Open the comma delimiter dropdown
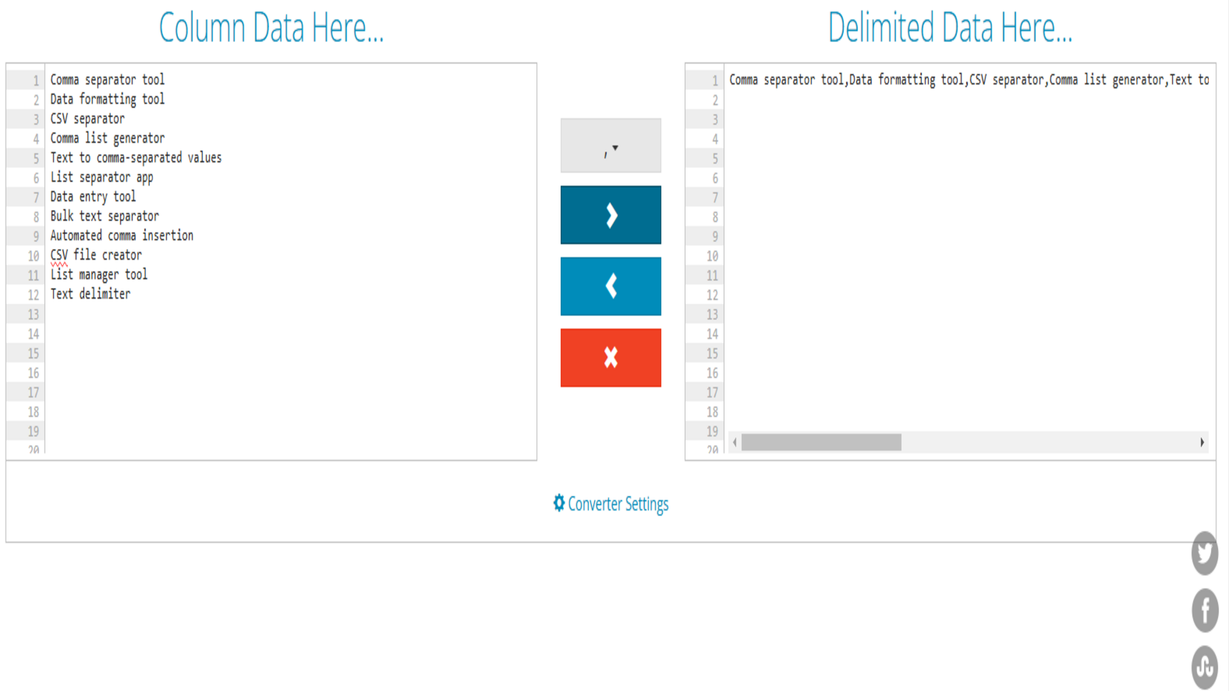The image size is (1229, 691). (x=611, y=146)
